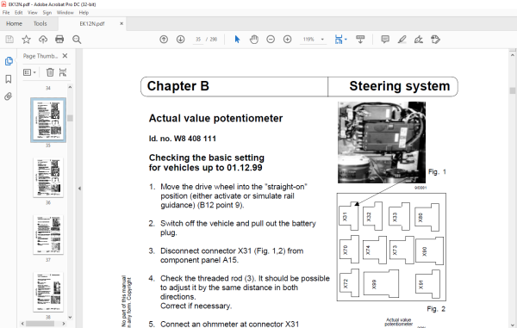The width and height of the screenshot is (517, 328).
Task: Open the Bookmarks panel icon
Action: 9,78
